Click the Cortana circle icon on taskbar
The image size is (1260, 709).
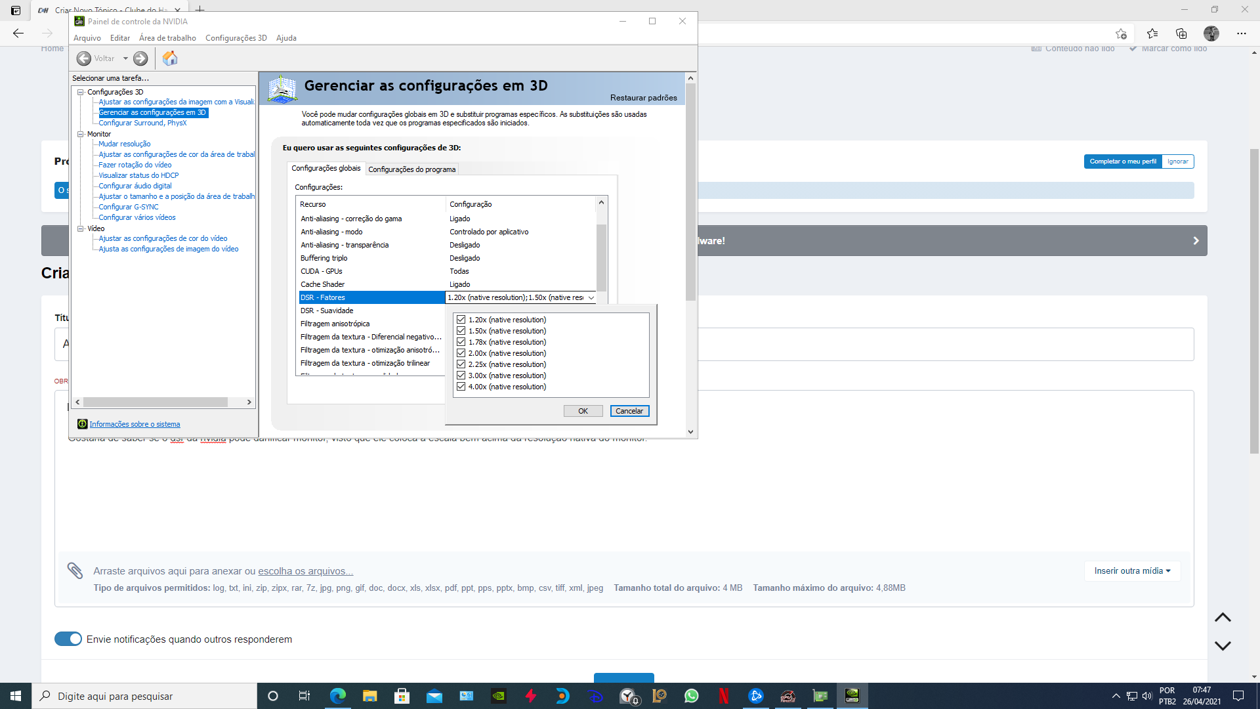coord(273,696)
